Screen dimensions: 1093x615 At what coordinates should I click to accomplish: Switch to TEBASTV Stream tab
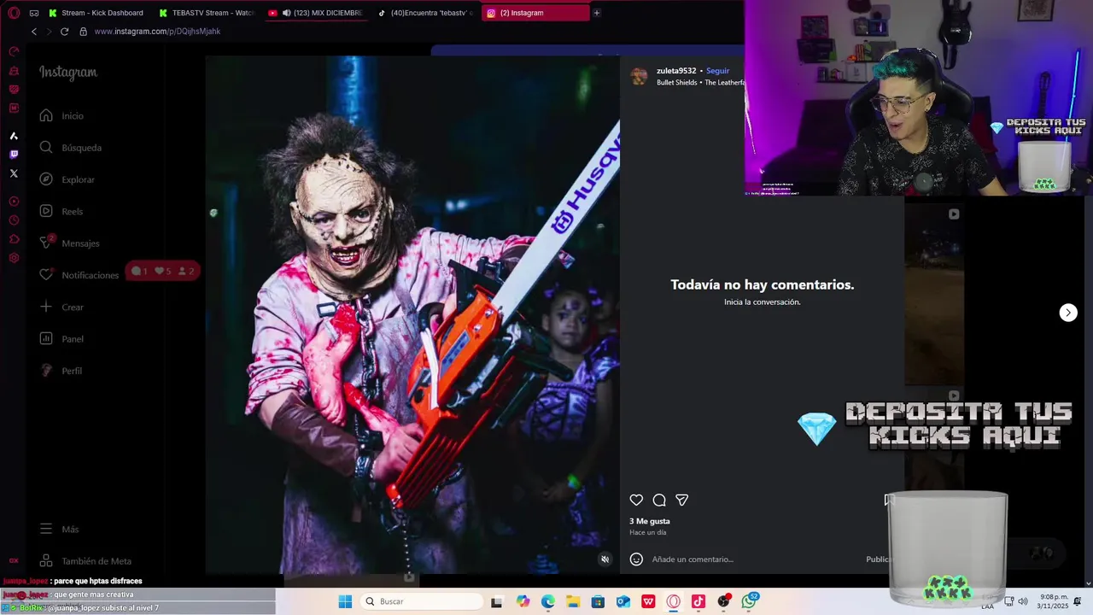point(207,13)
